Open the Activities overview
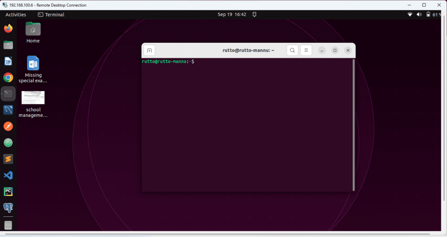The image size is (447, 237). coord(15,14)
